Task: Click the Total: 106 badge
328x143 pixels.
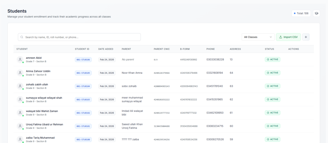Action: pos(301,13)
